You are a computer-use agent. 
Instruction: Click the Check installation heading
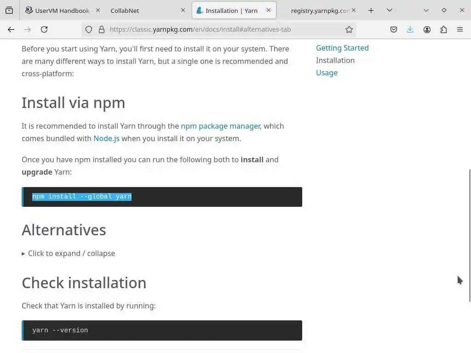coord(84,283)
